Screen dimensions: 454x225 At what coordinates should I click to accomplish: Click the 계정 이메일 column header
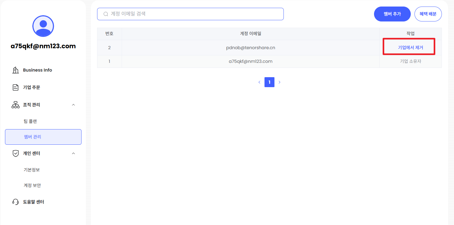point(250,34)
